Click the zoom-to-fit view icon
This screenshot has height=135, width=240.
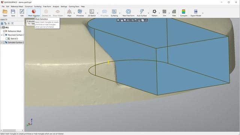[118, 20]
